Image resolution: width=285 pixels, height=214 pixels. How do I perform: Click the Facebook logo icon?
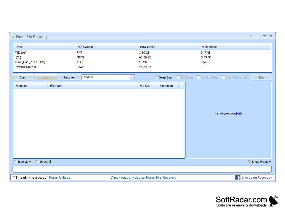tap(238, 178)
